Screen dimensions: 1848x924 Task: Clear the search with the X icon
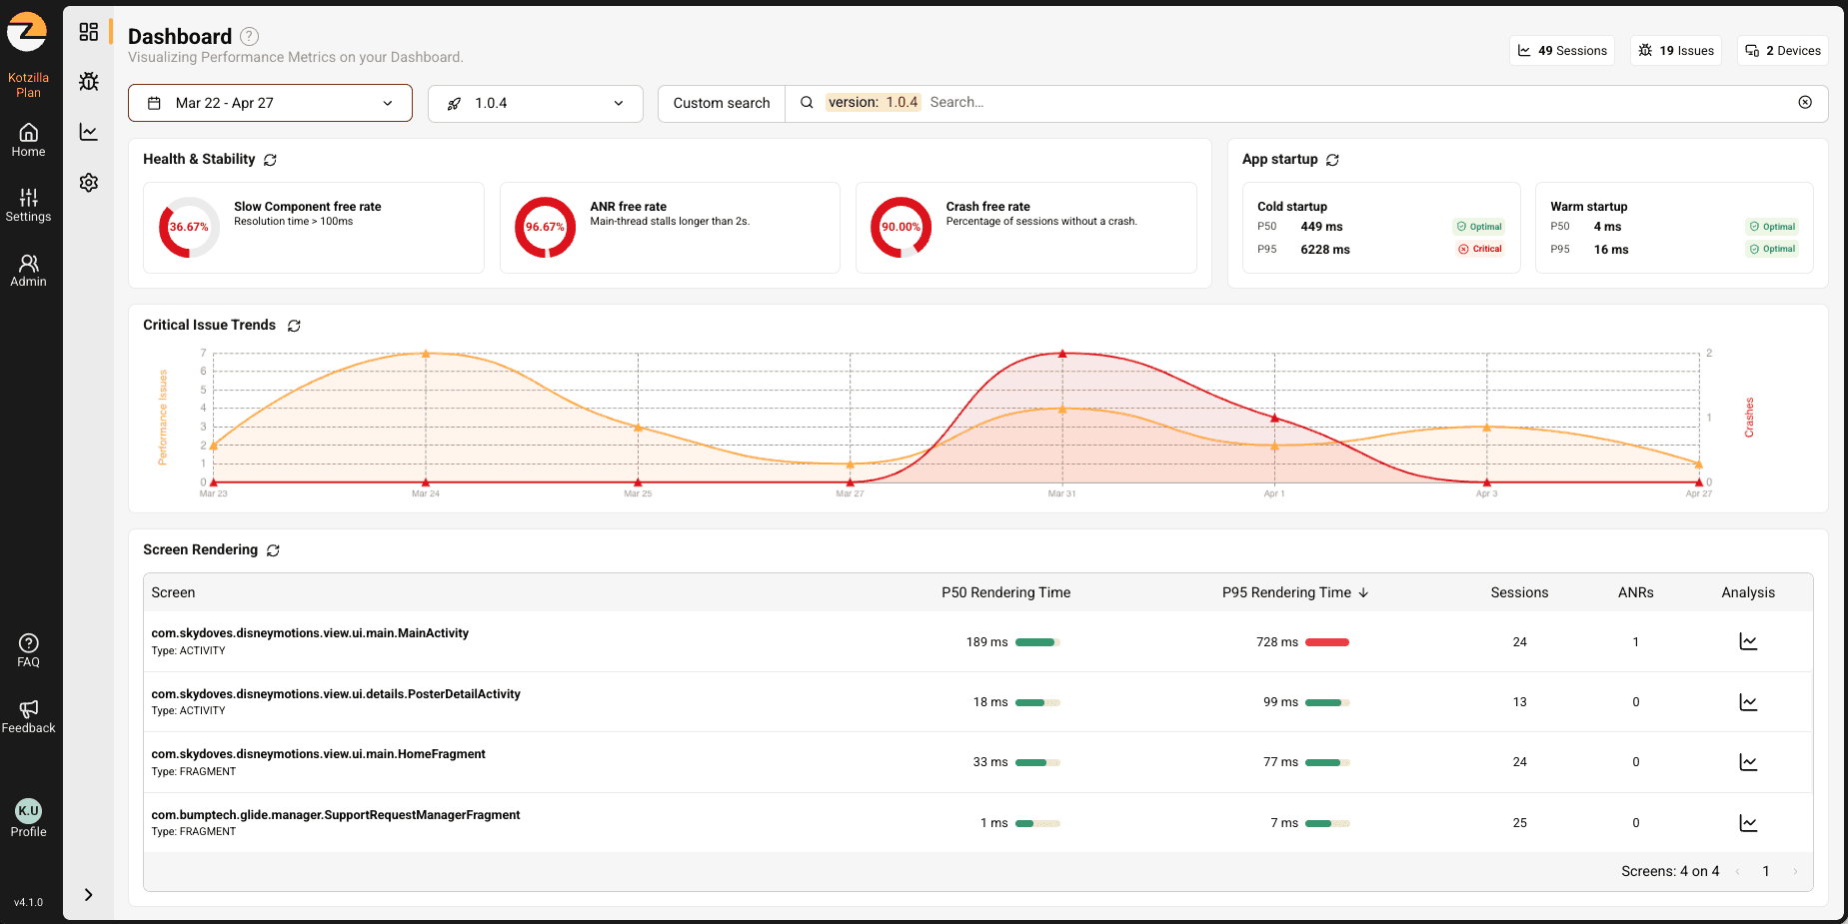(1805, 102)
